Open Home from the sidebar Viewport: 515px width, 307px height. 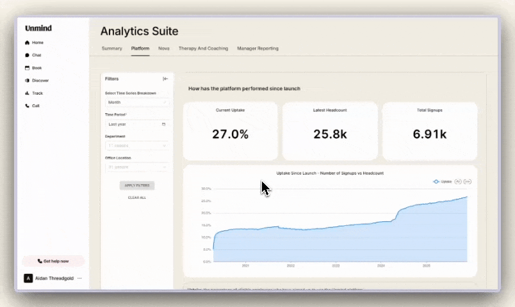coord(37,43)
